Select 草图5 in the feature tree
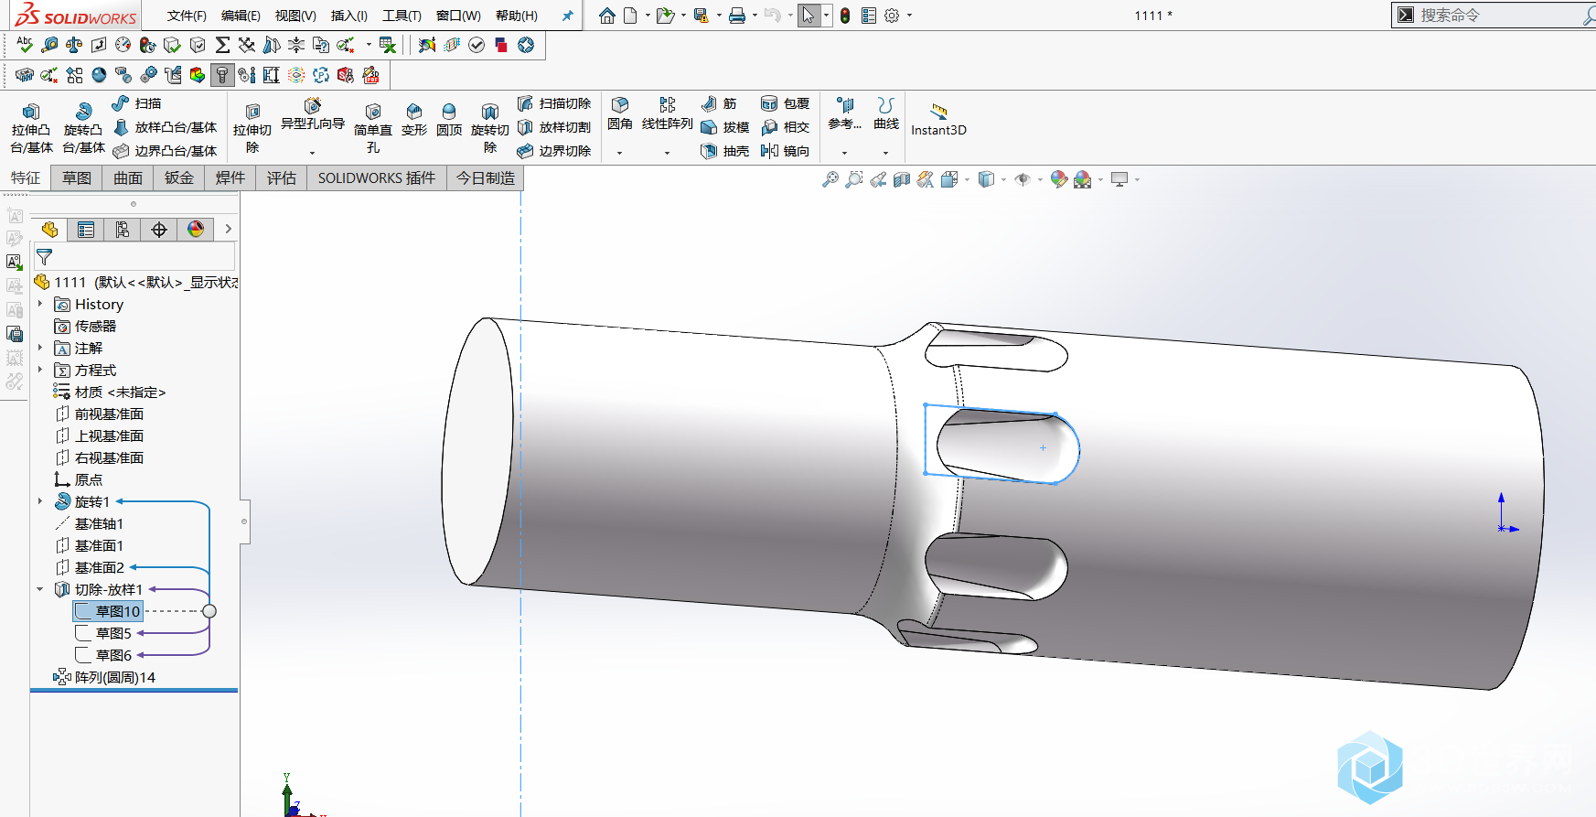The height and width of the screenshot is (817, 1596). [x=103, y=633]
